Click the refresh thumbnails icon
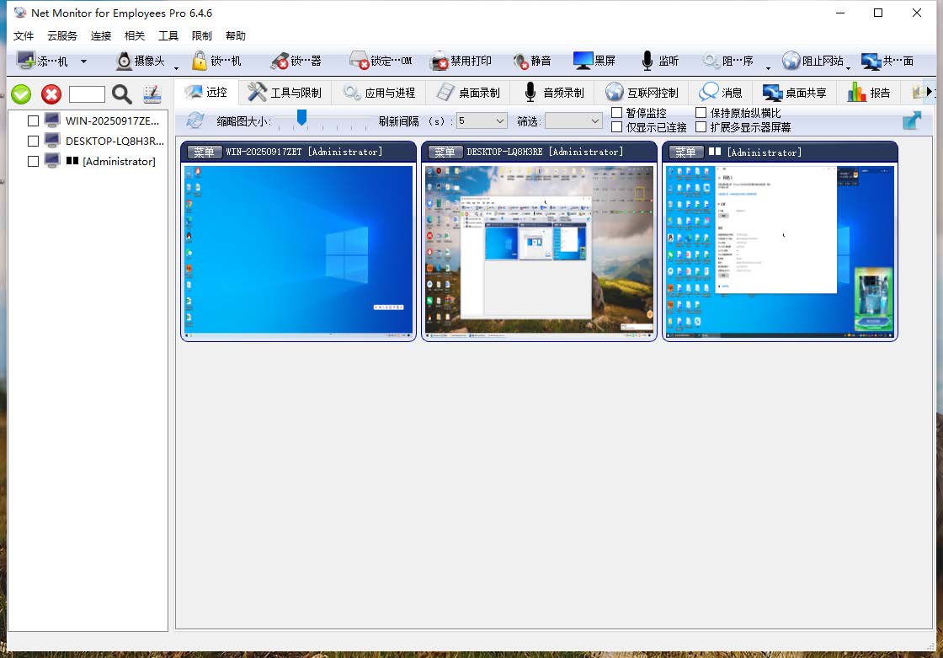Screen dimensions: 943x658 click(195, 120)
